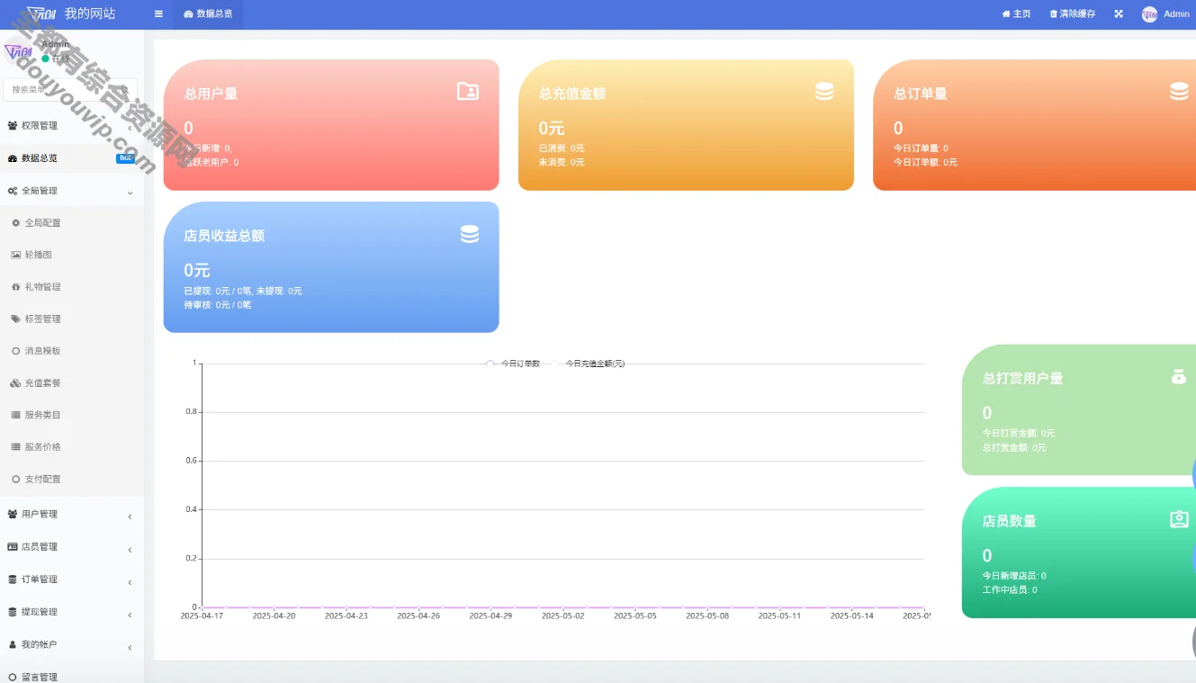Open 充值套餐 in the sidebar
Viewport: 1196px width, 683px height.
pos(42,383)
